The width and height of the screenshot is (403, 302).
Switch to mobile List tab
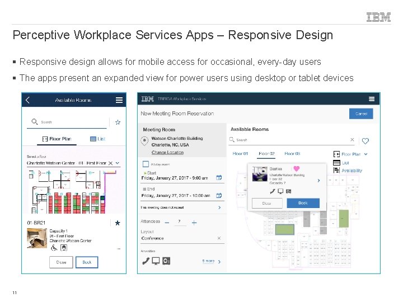point(97,139)
